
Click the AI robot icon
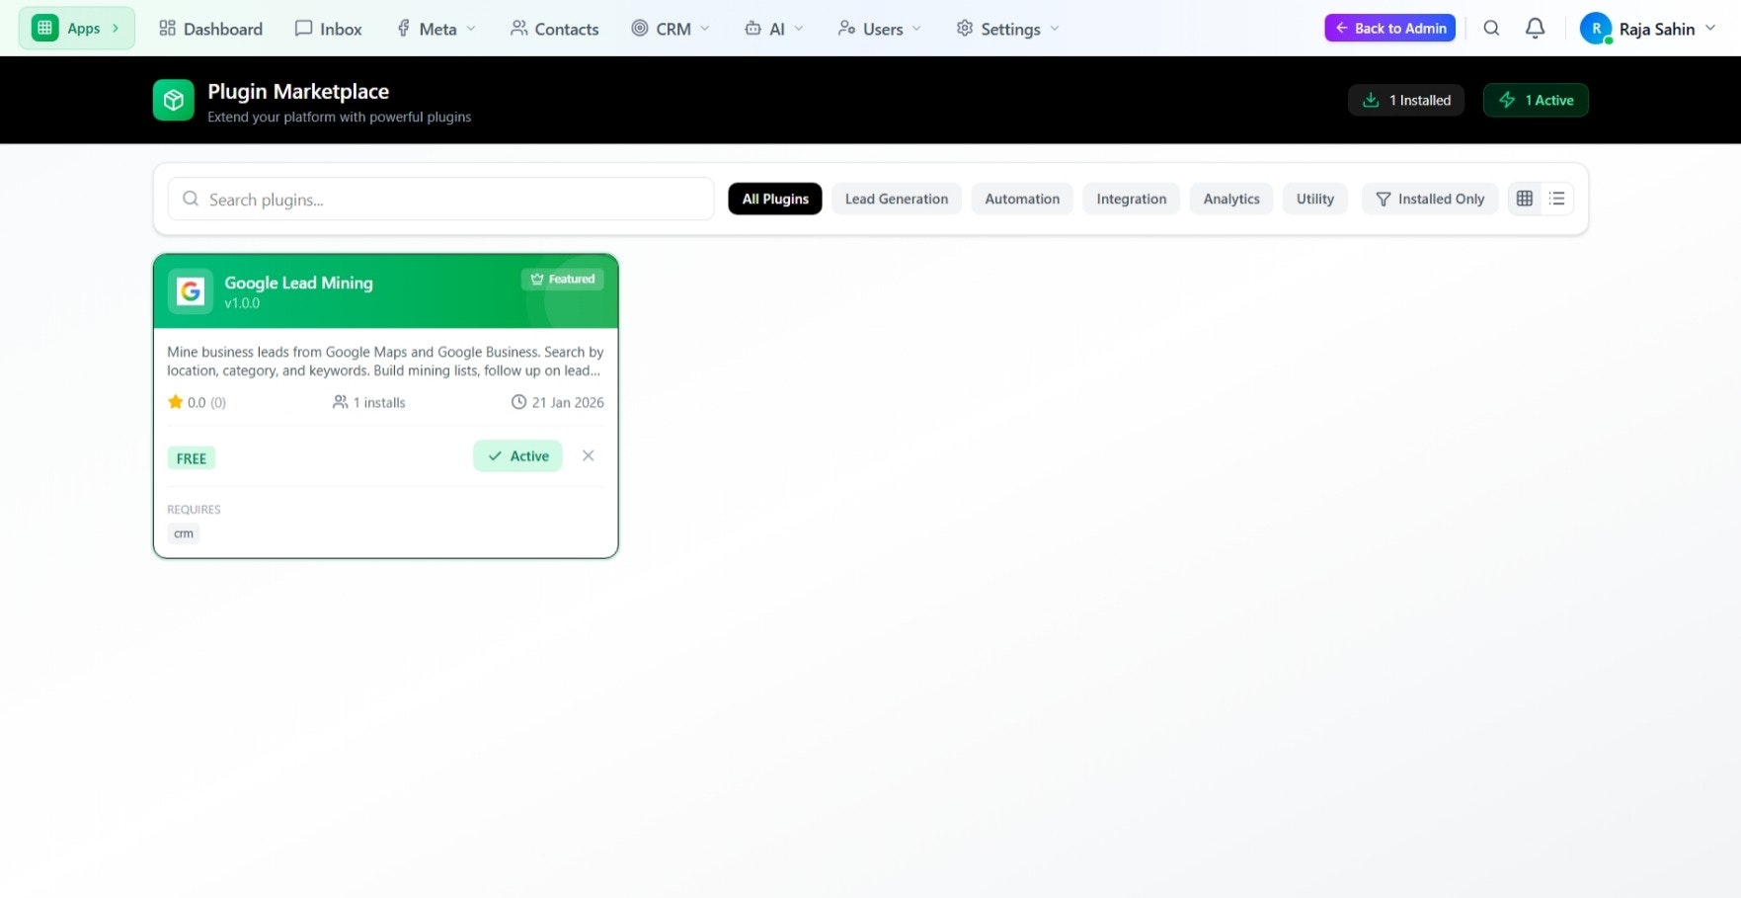point(752,29)
